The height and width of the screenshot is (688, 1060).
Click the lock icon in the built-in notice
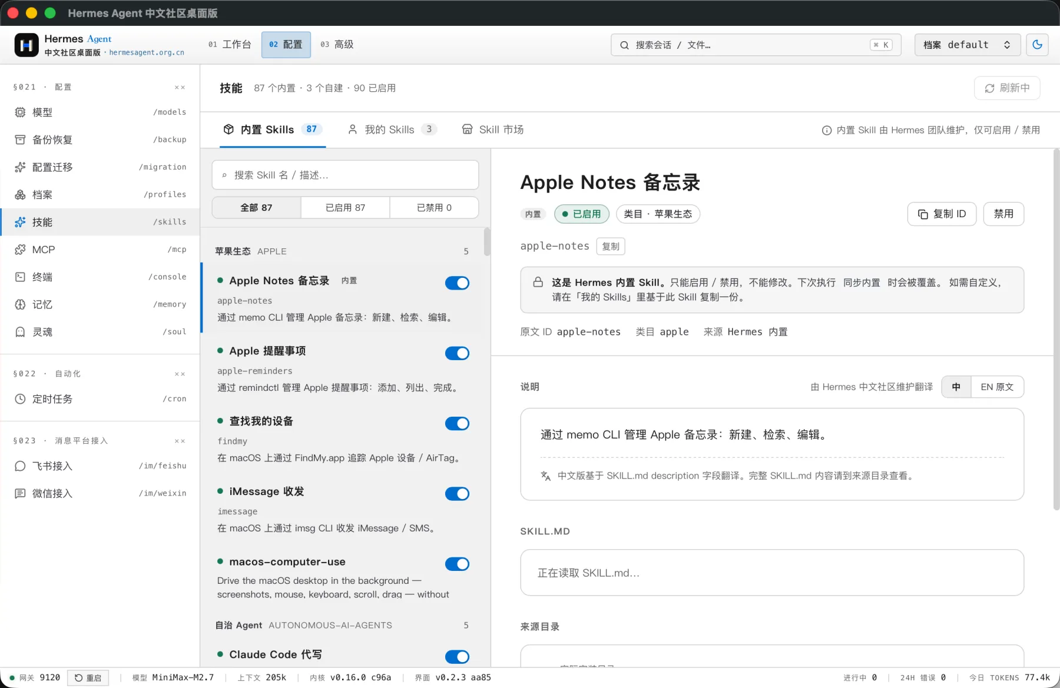pyautogui.click(x=538, y=282)
